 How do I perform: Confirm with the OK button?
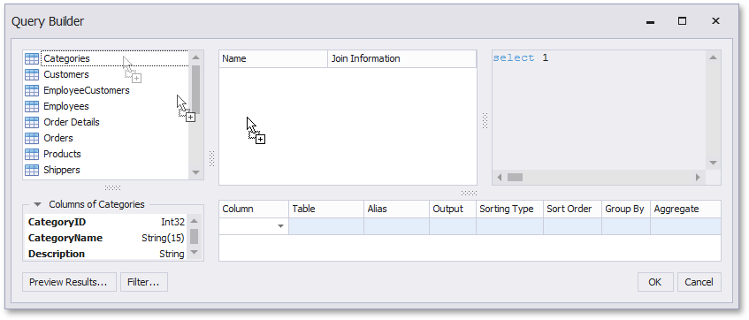(655, 282)
